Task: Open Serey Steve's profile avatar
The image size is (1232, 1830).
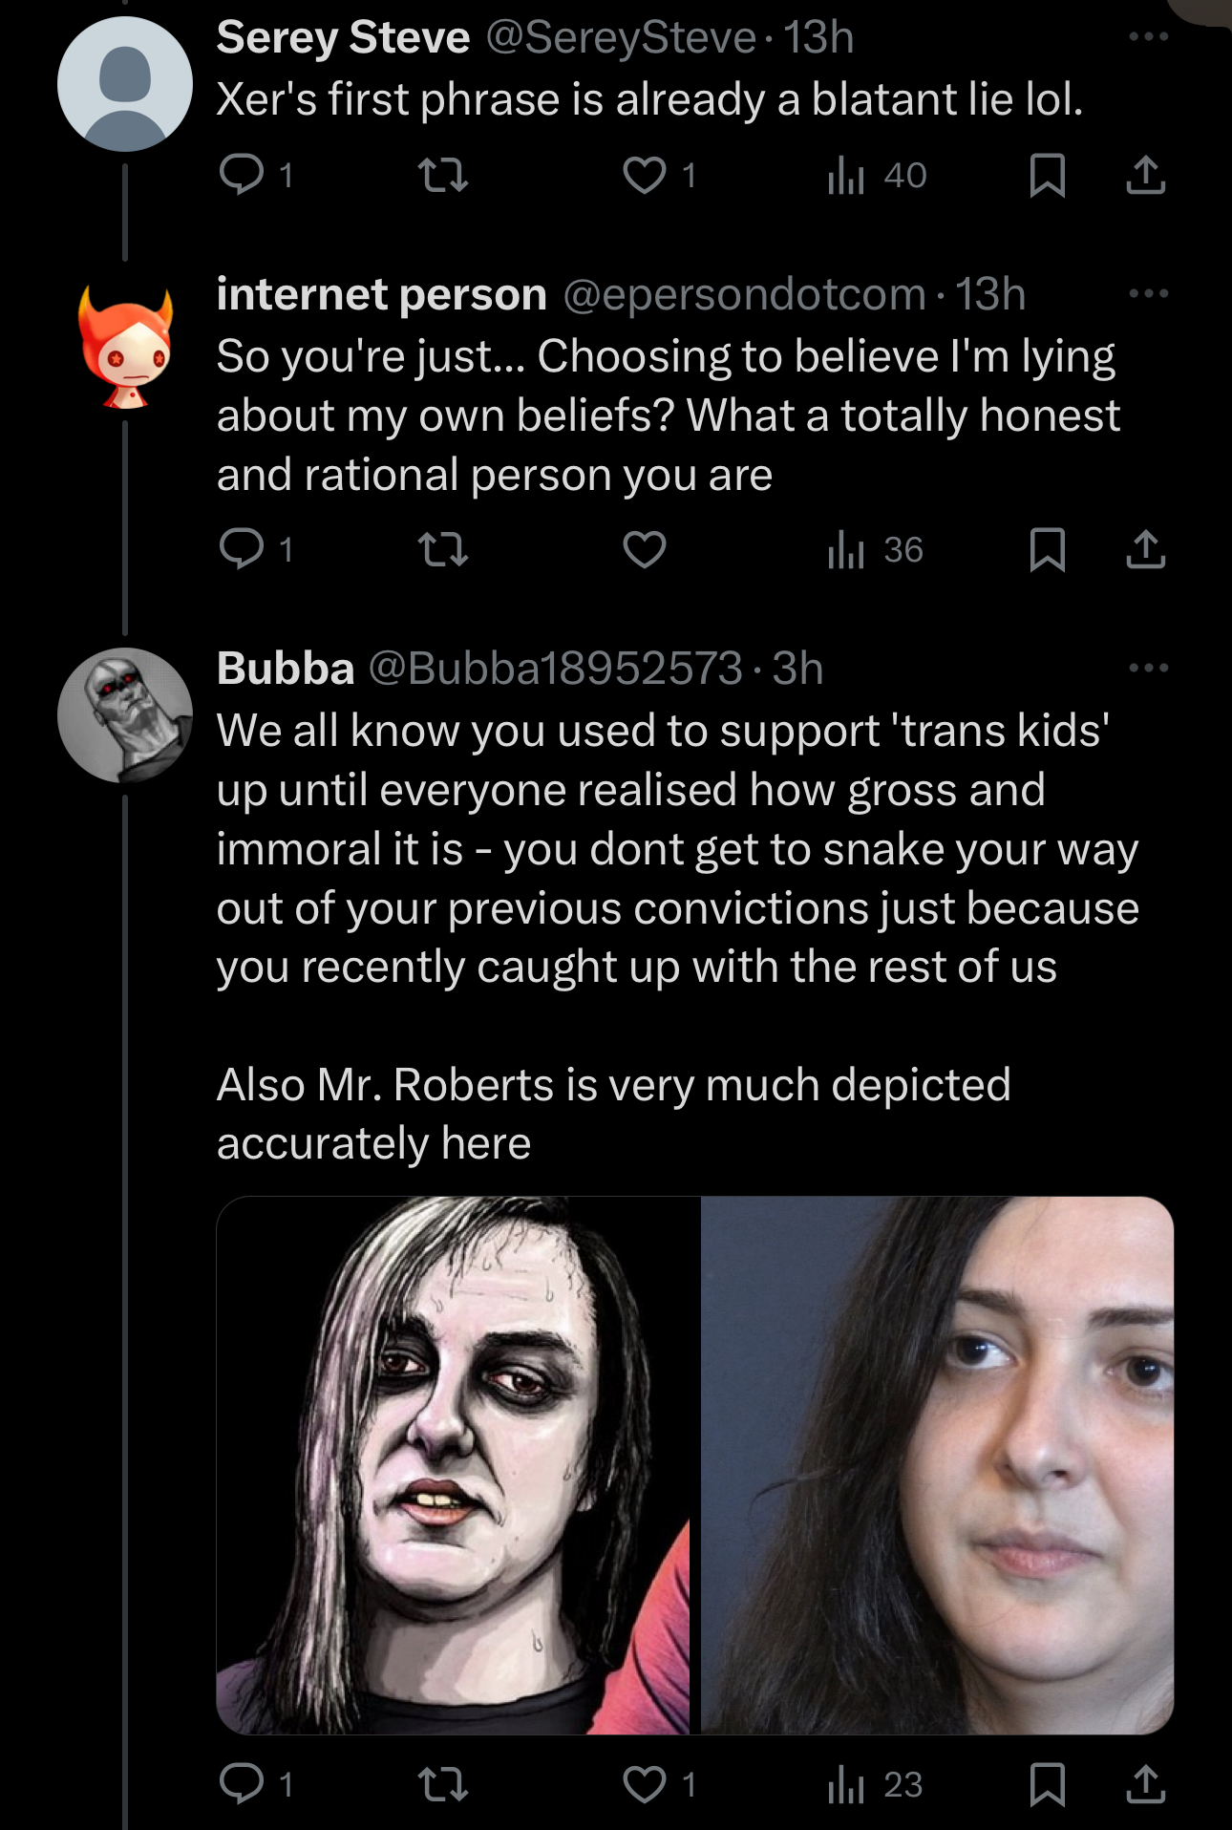Action: pyautogui.click(x=125, y=84)
